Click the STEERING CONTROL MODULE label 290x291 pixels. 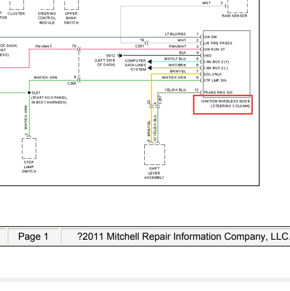(x=47, y=18)
